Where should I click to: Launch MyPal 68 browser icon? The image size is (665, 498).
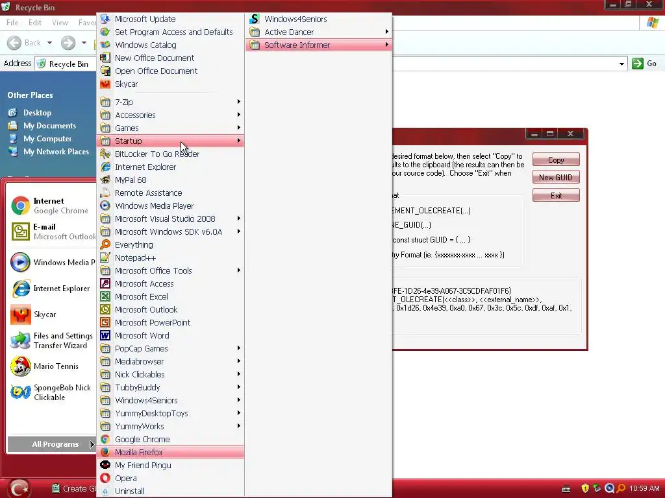coord(105,180)
